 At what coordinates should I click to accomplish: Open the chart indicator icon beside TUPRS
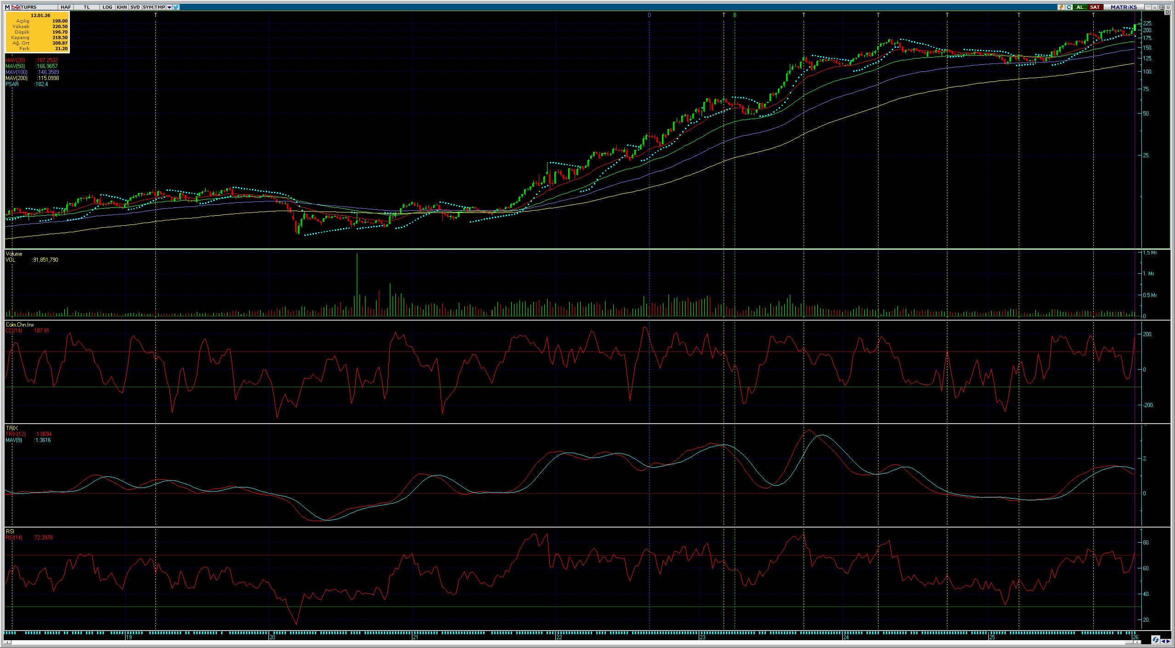[16, 7]
